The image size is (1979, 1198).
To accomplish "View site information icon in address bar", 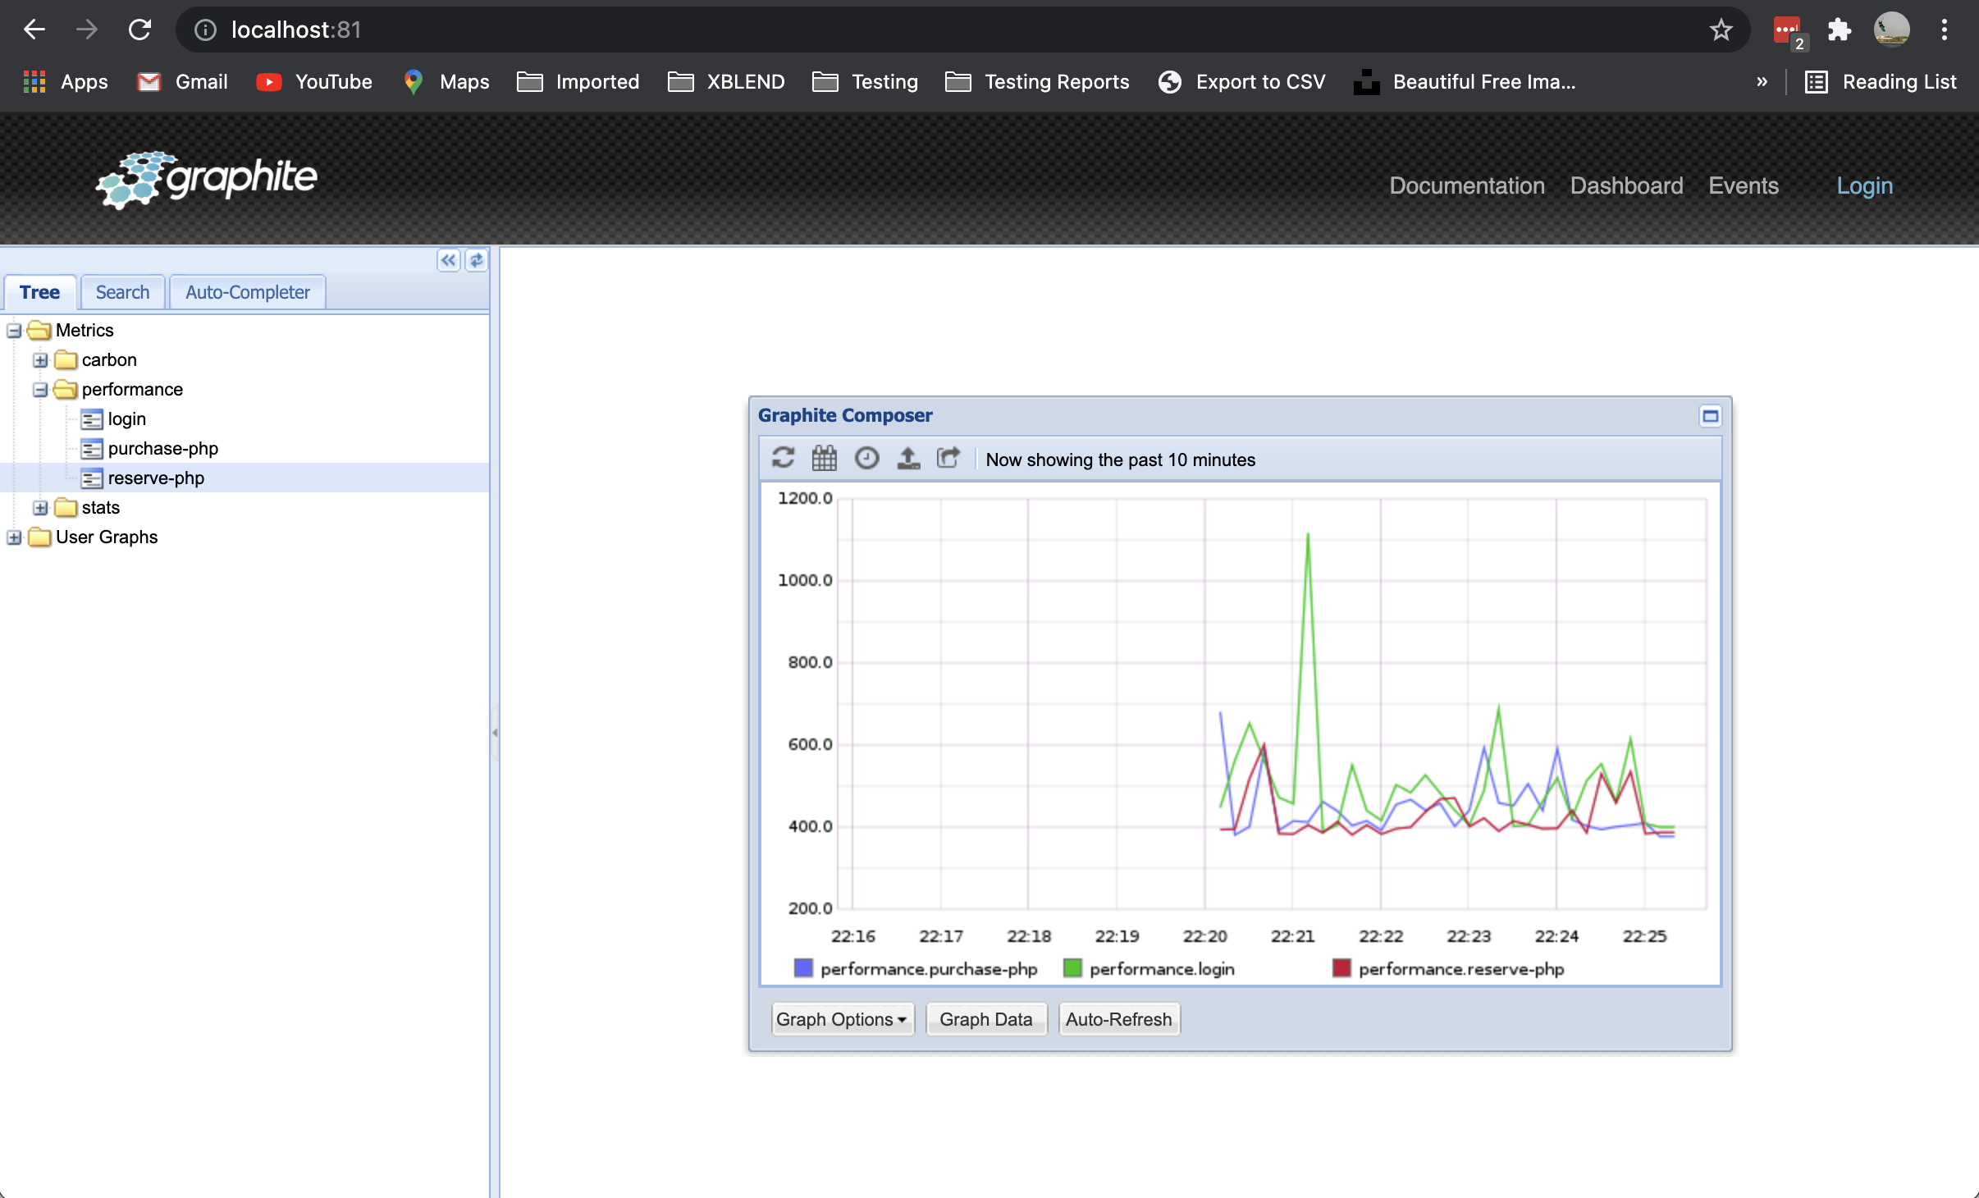I will (205, 30).
